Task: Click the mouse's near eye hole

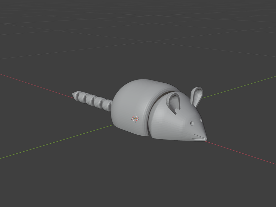Action: tap(192, 123)
